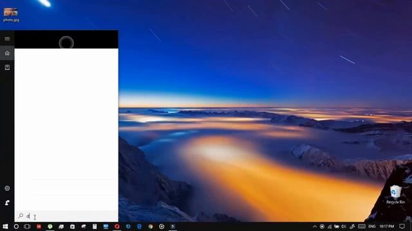Click the search magnifier icon

pos(21,216)
